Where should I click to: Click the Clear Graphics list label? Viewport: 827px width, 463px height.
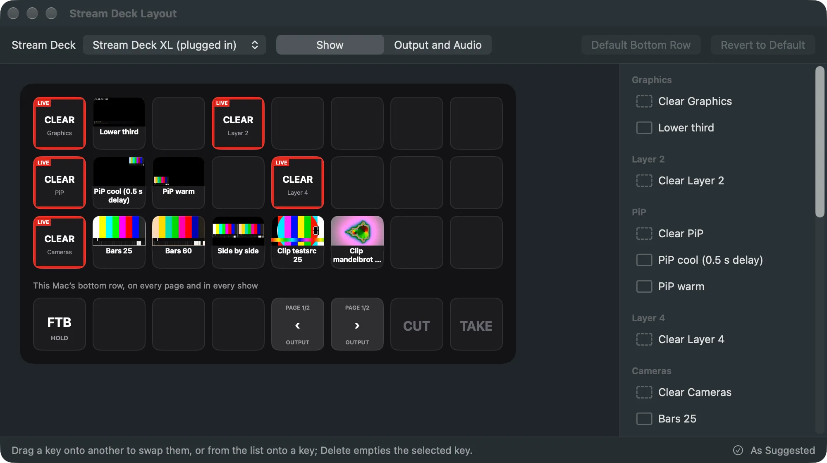695,101
